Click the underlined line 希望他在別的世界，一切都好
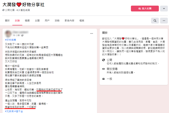The image size is (169, 113). coord(21,107)
